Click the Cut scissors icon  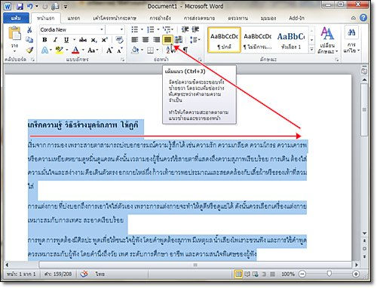click(x=29, y=30)
